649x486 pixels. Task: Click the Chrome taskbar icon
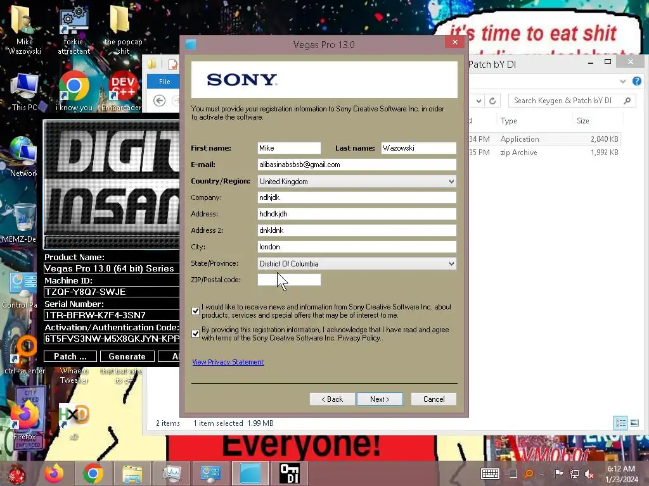point(93,473)
